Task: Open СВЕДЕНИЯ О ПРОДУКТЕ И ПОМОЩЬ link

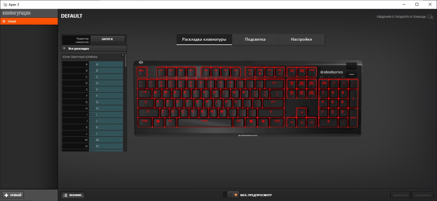Action: click(401, 17)
